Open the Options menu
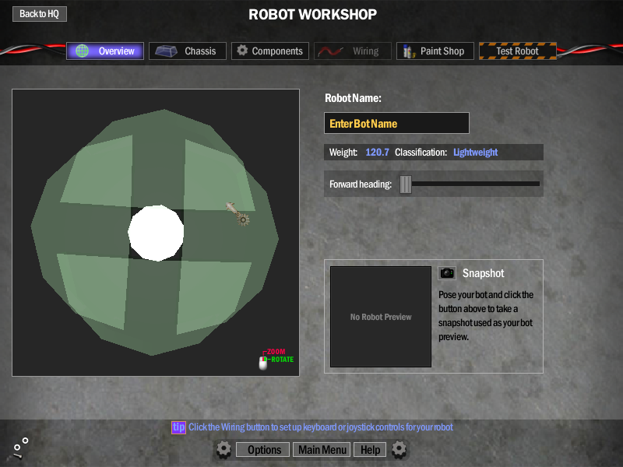The image size is (623, 467). click(263, 450)
